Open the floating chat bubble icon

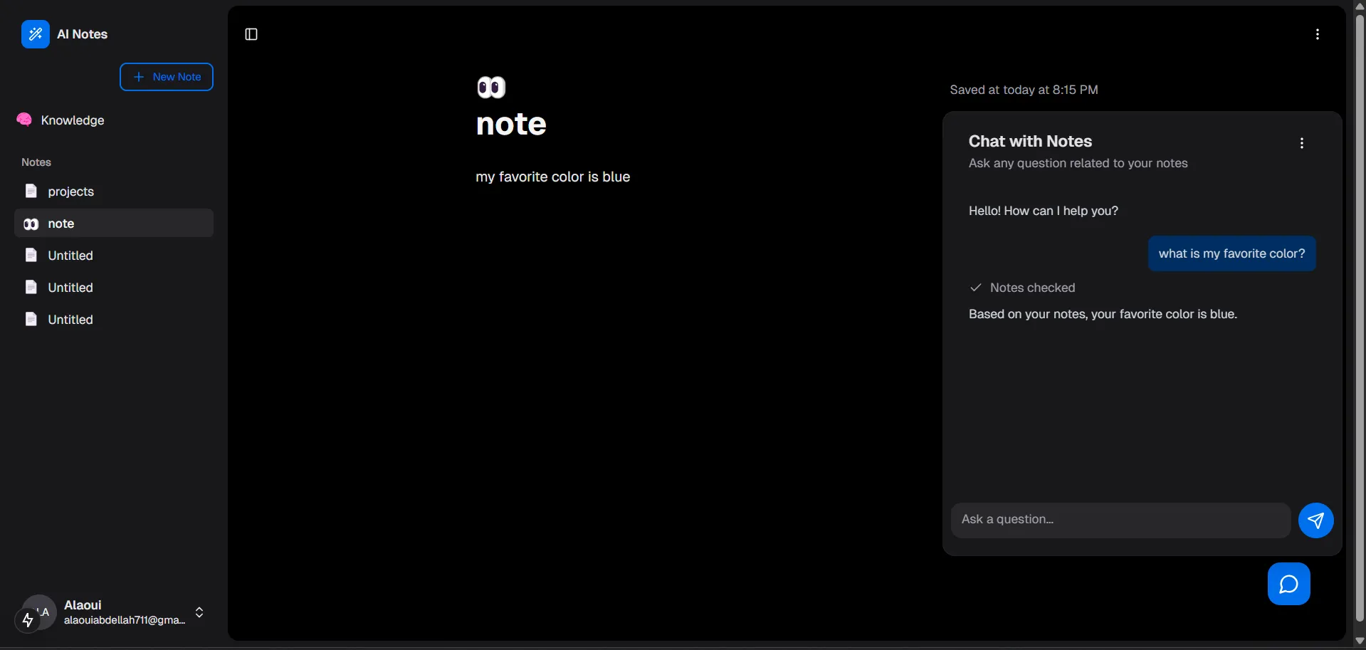coord(1288,583)
